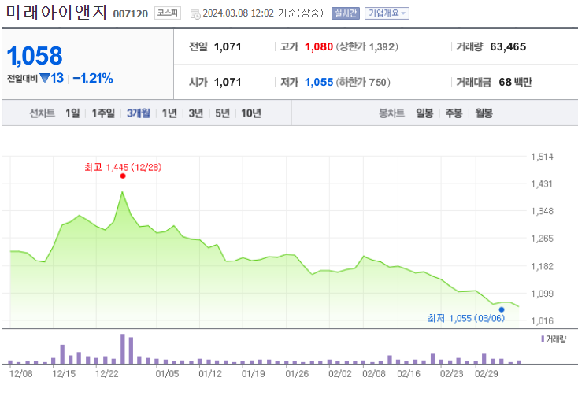Select the 10년 line chart tab
Screen dimensions: 578x396
251,113
